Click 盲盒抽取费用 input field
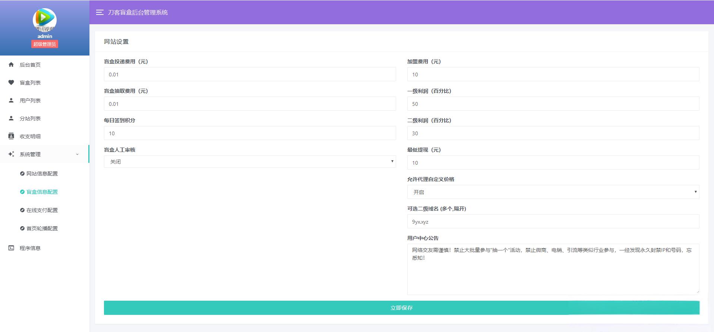Viewport: 714px width, 332px height. click(250, 104)
